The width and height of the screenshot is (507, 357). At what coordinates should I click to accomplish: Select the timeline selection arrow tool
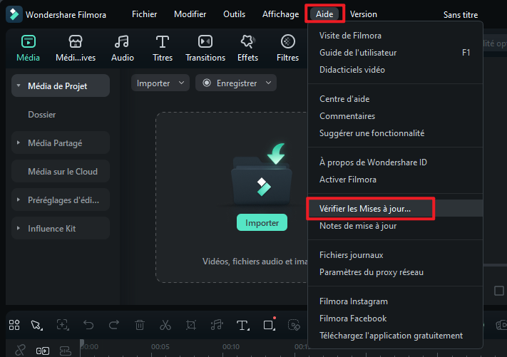click(36, 325)
